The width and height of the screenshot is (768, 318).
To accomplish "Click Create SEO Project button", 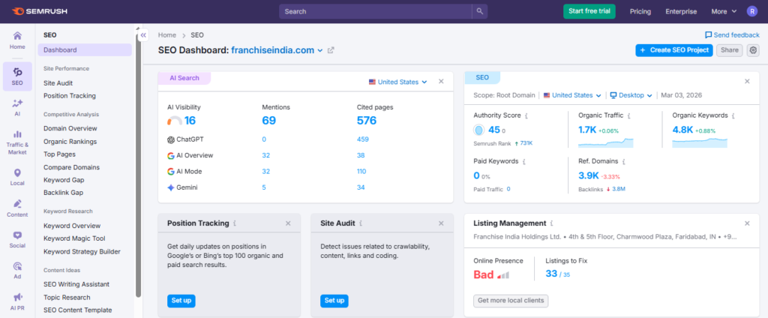I will 673,50.
